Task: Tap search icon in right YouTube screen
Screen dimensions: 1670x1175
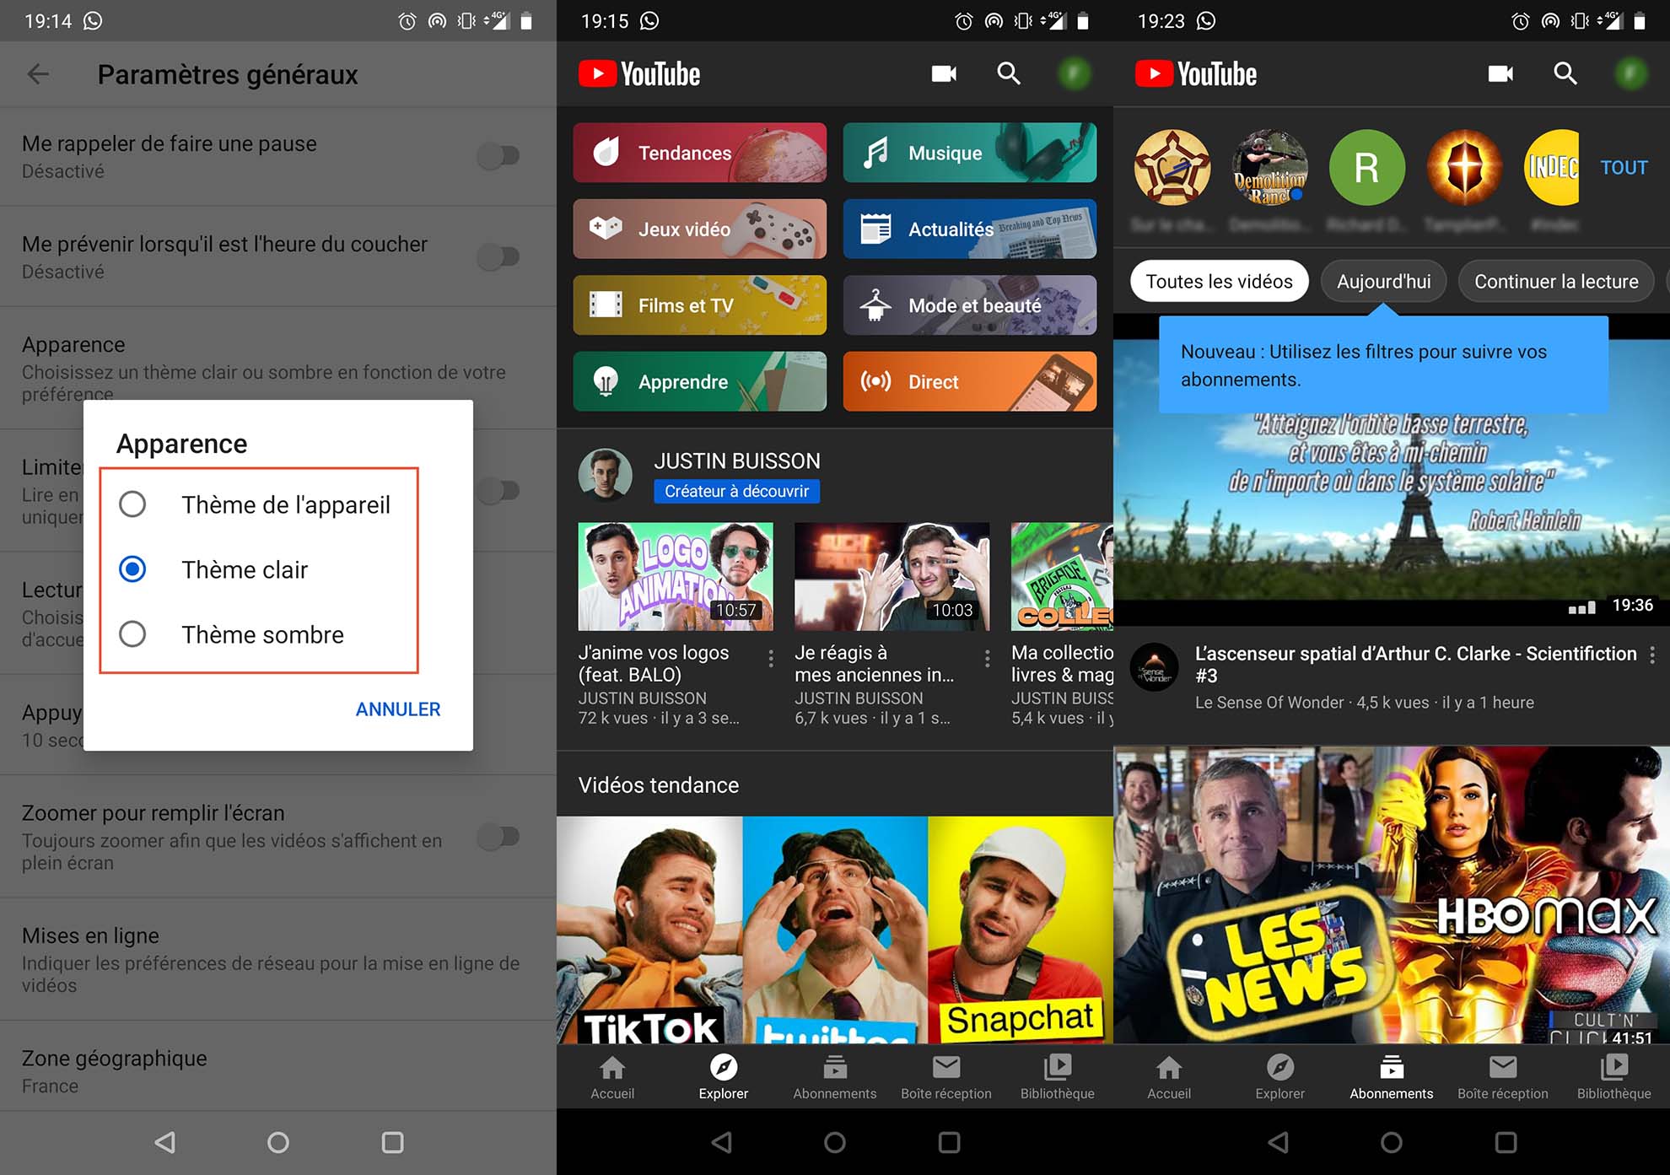Action: [x=1565, y=74]
